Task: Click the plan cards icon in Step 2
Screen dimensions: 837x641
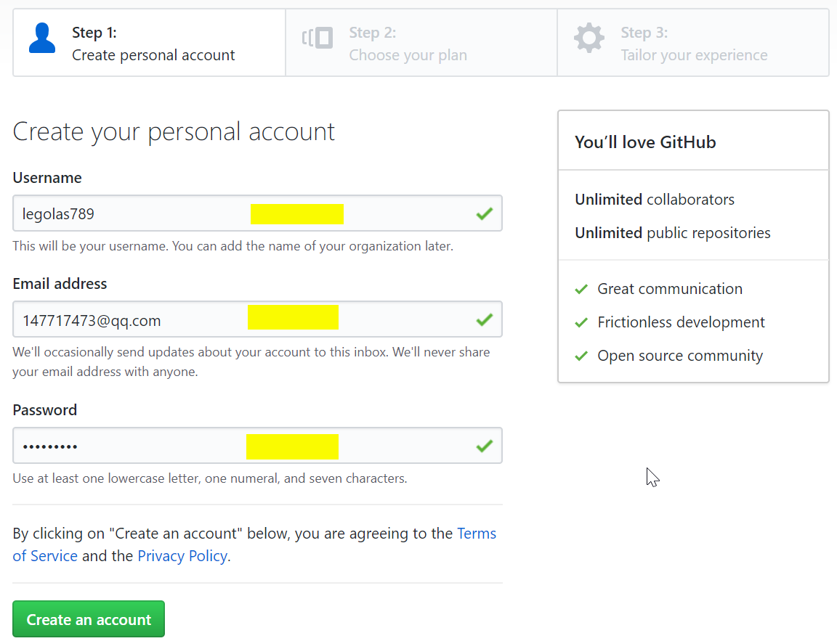Action: 317,38
